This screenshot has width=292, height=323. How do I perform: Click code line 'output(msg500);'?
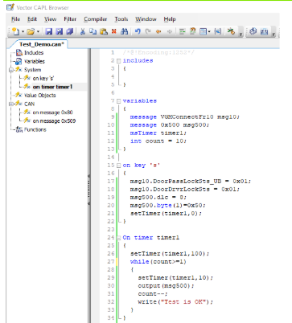[x=166, y=286]
